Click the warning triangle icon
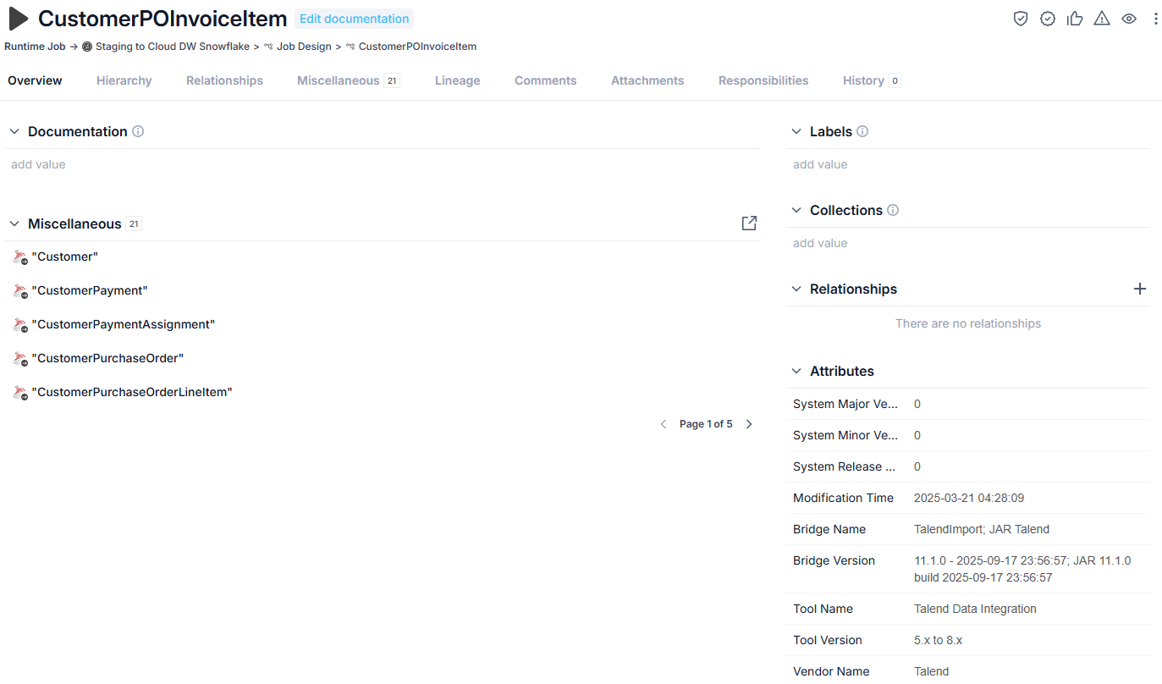Viewport: 1162px width, 684px height. pyautogui.click(x=1102, y=19)
